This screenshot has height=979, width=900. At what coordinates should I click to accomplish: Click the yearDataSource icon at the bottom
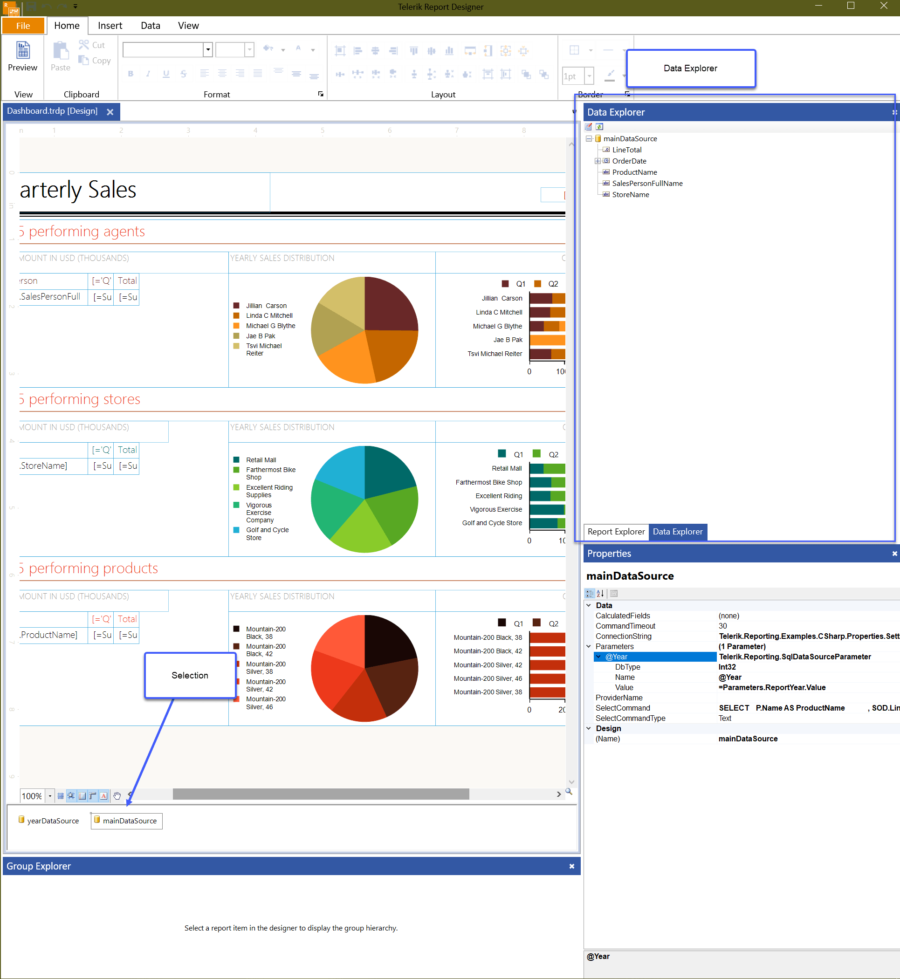(x=21, y=820)
